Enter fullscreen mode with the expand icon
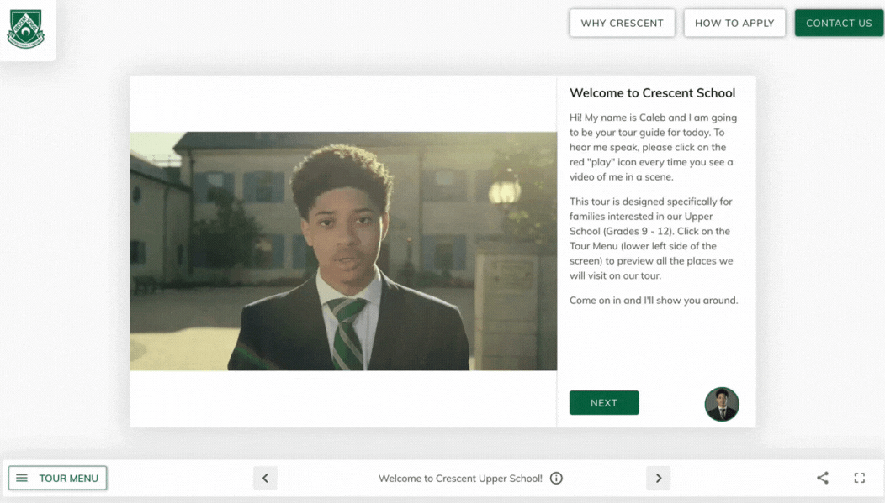 (x=860, y=478)
